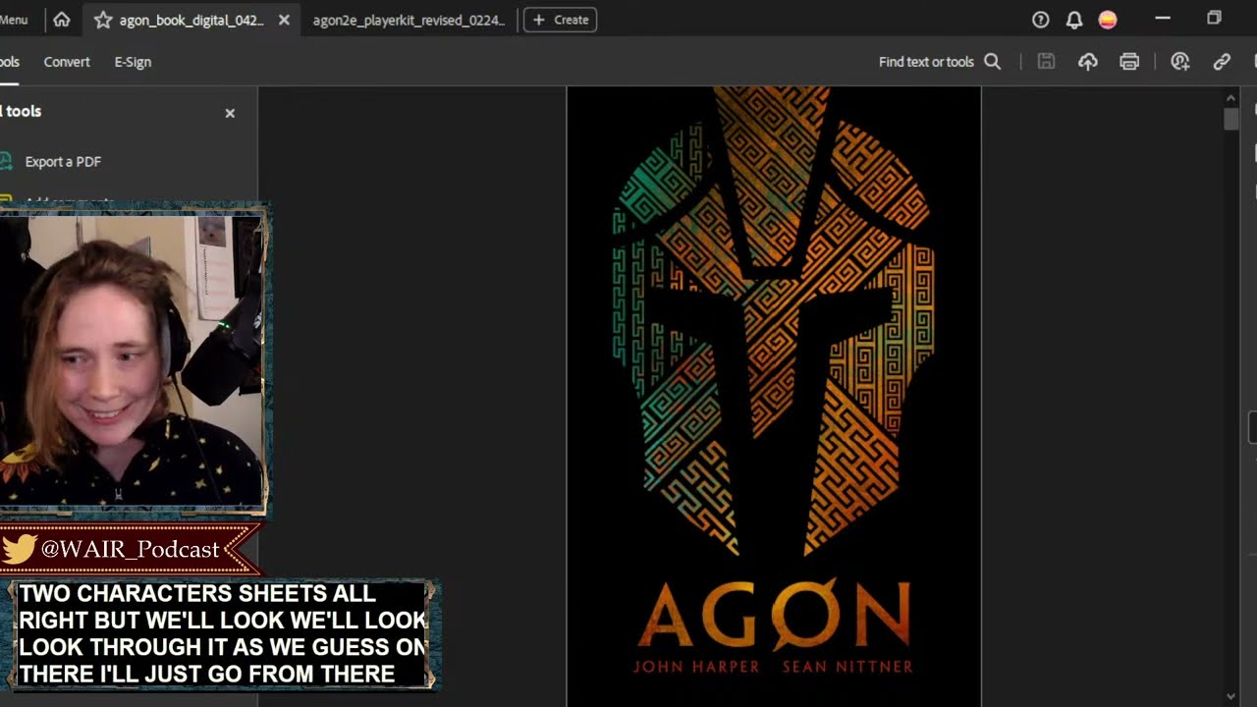
Task: Open the account profile avatar
Action: [x=1108, y=20]
